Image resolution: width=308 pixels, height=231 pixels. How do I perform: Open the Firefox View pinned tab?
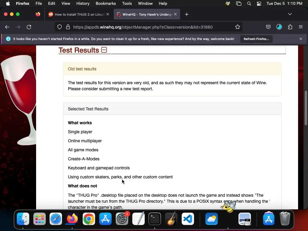pos(38,14)
